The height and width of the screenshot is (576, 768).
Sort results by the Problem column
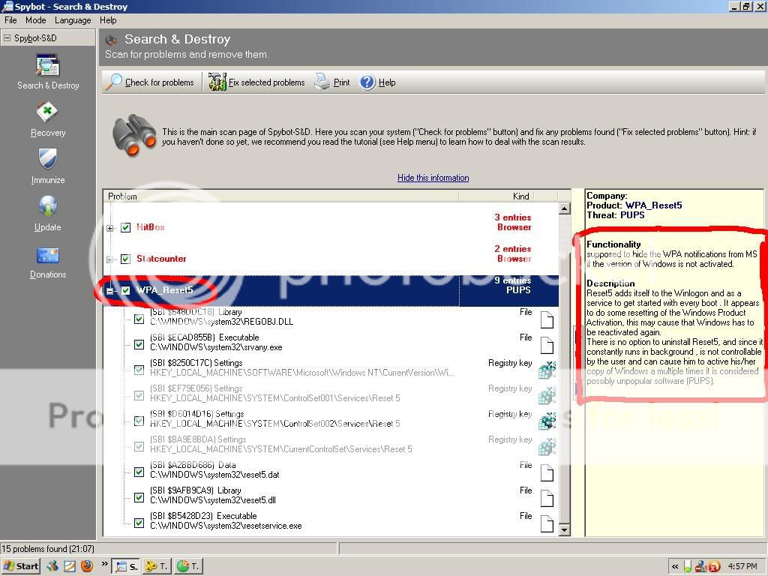click(x=281, y=196)
